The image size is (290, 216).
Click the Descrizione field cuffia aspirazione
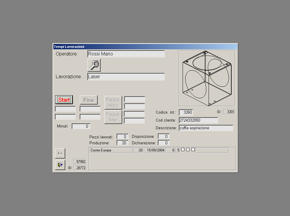pyautogui.click(x=206, y=128)
